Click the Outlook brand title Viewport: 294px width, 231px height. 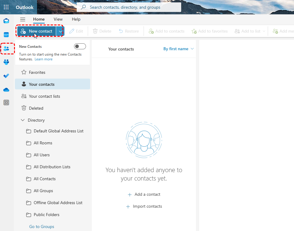pos(24,7)
